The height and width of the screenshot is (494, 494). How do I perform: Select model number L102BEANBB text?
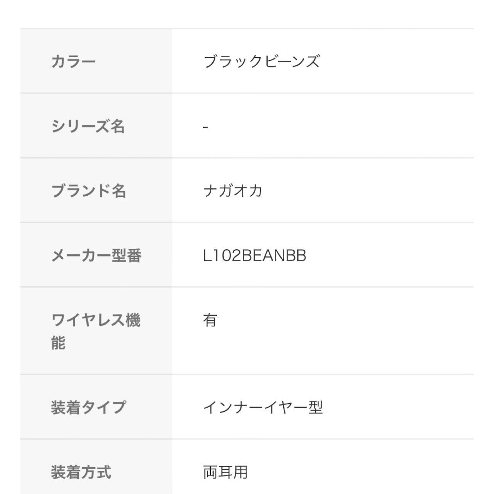[255, 255]
